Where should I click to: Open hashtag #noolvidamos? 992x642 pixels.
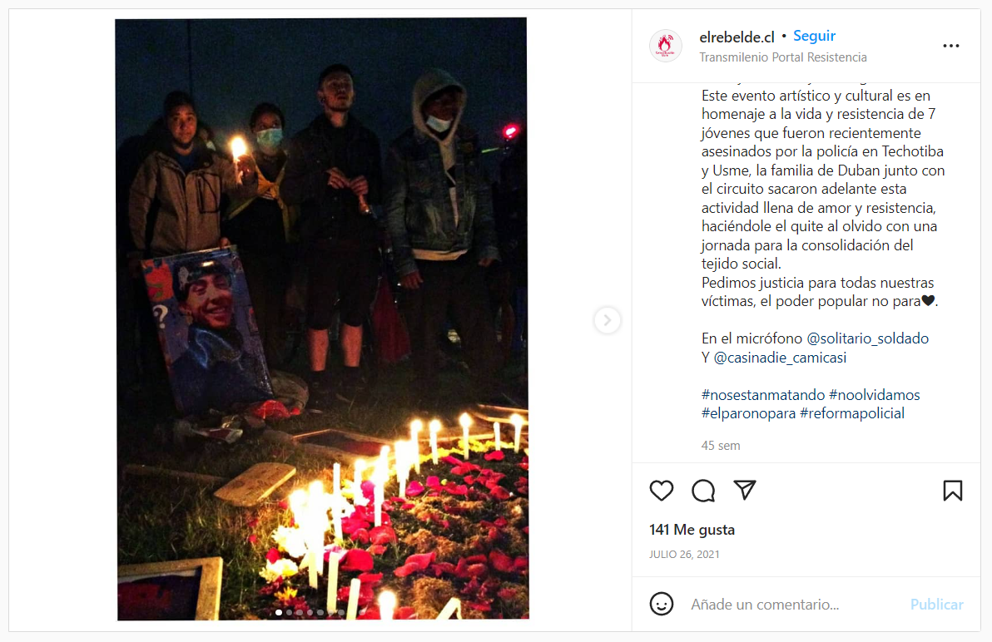(x=875, y=395)
